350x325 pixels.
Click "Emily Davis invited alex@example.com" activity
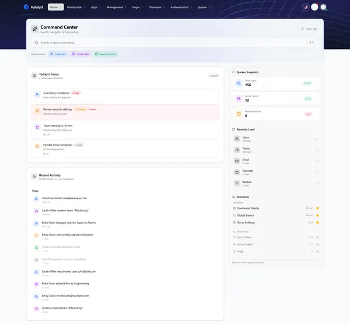coord(125,297)
